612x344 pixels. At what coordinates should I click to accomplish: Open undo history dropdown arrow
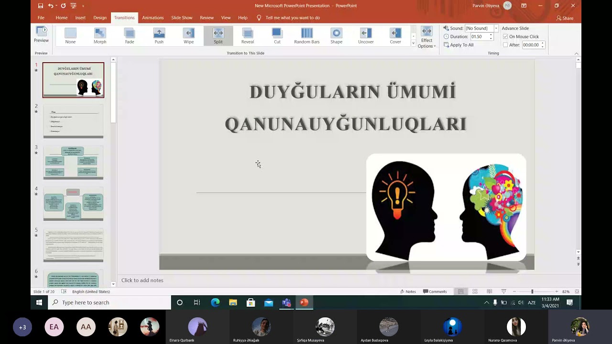click(x=56, y=6)
